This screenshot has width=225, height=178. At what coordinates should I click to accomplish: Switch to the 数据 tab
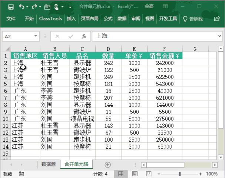[122, 19]
